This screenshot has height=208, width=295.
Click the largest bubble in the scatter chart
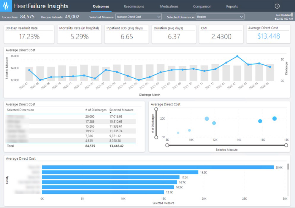274,118
